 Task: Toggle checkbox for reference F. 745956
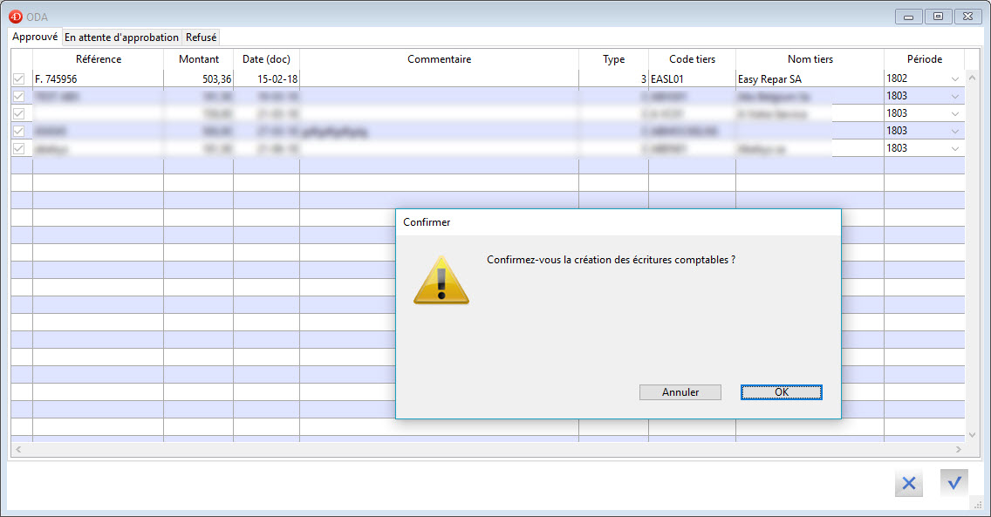coord(19,78)
